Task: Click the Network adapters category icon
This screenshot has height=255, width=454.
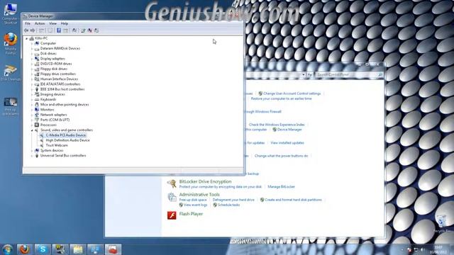Action: coord(37,115)
